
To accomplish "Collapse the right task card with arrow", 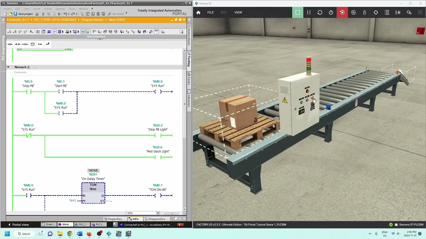I will tap(189, 20).
